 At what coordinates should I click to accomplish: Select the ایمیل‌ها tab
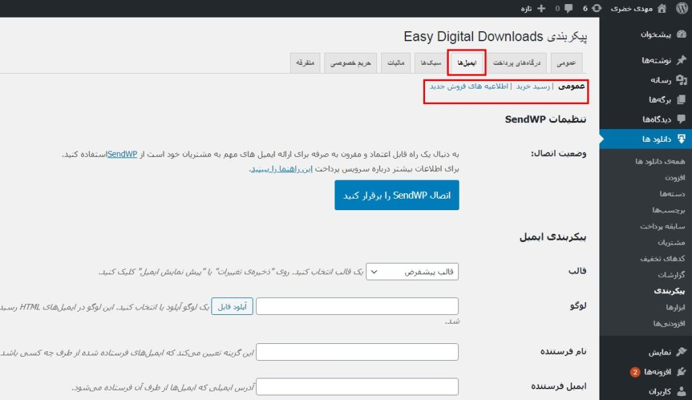pos(466,63)
